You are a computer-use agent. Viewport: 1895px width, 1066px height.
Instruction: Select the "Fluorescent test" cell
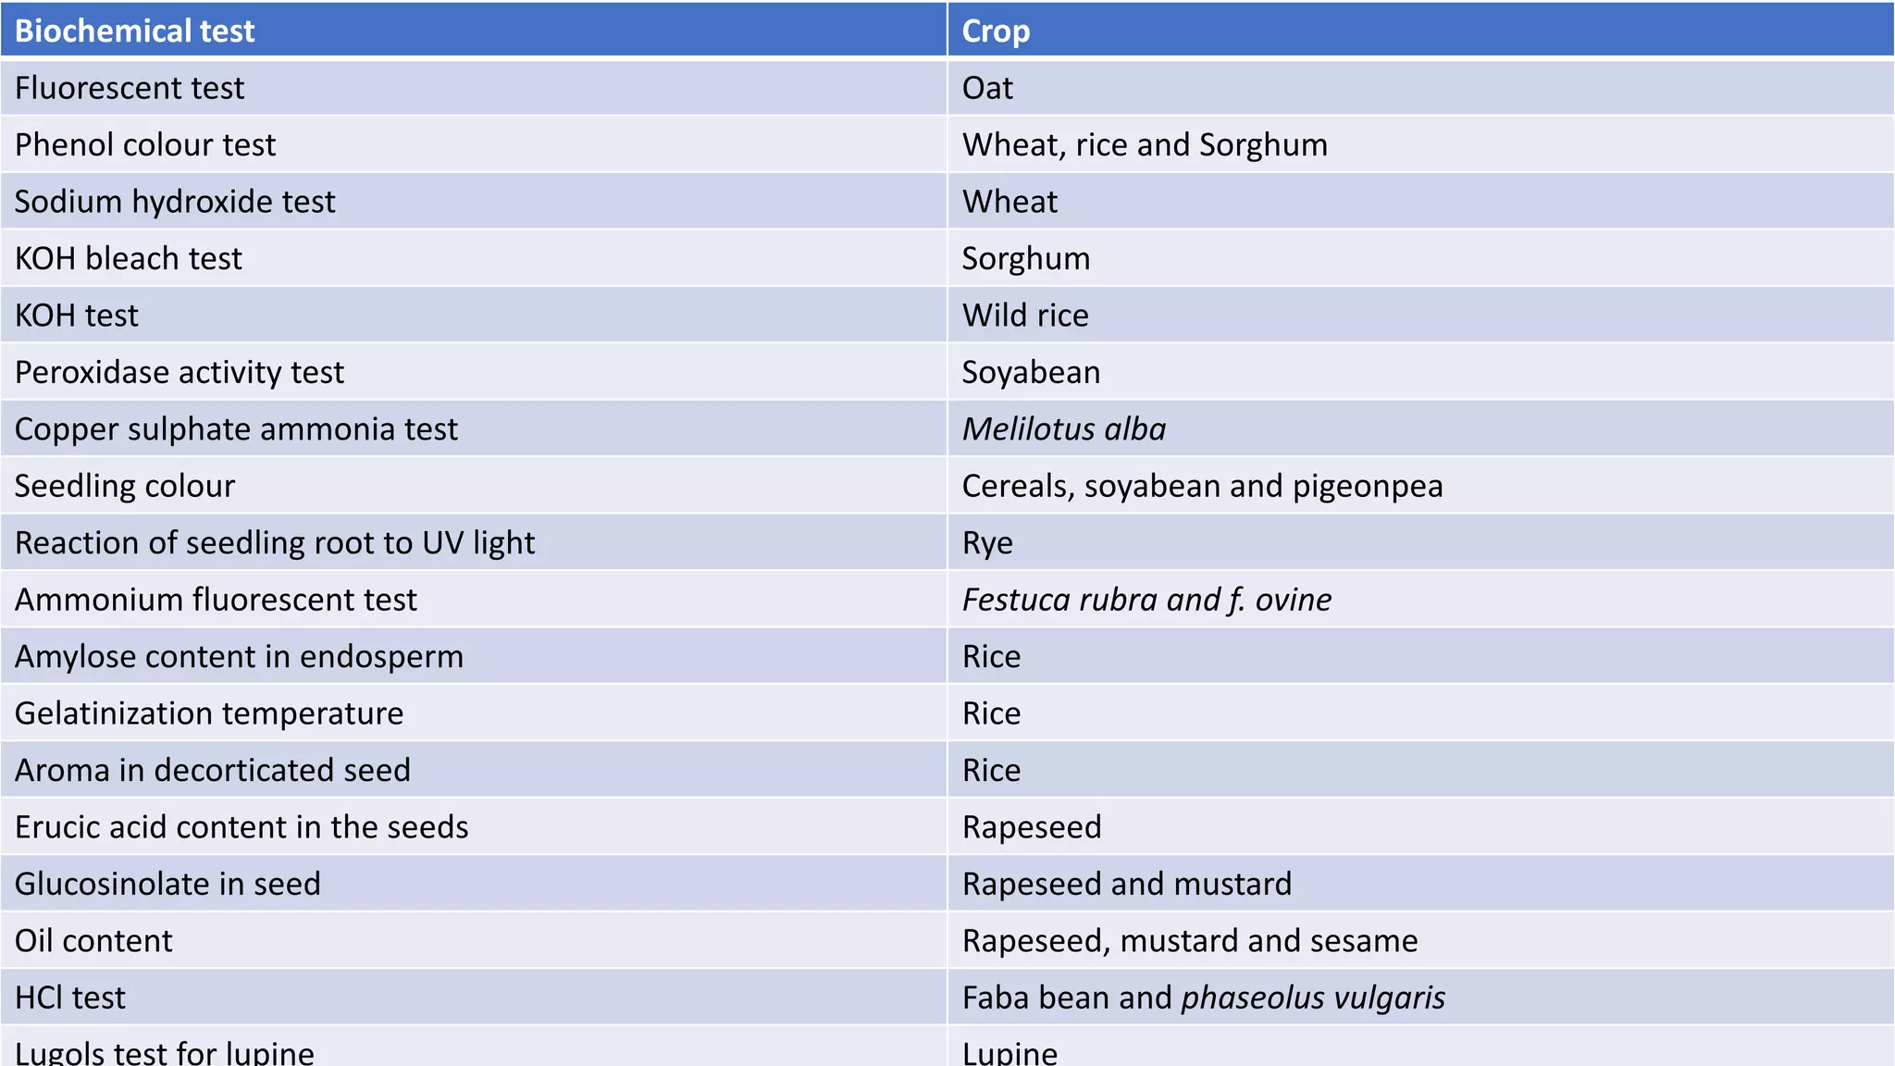click(x=130, y=88)
